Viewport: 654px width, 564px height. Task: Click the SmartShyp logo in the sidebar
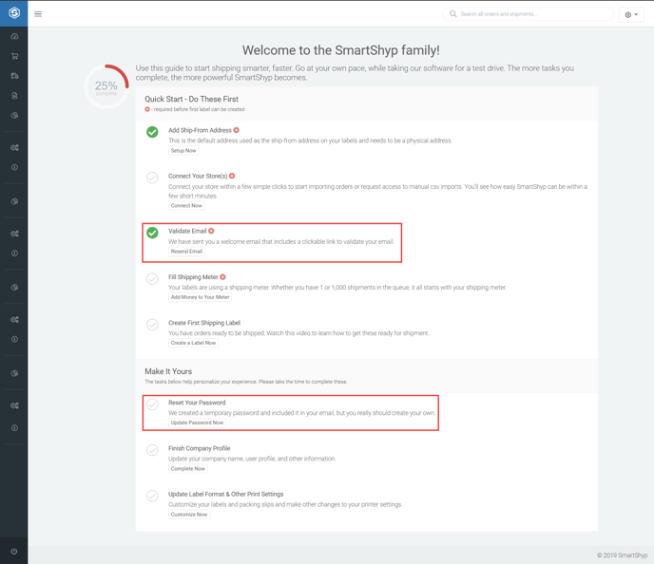[x=14, y=13]
